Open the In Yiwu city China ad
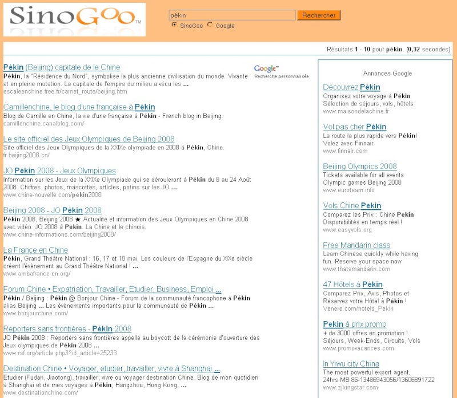Viewport: 457px width, 398px height. point(351,364)
